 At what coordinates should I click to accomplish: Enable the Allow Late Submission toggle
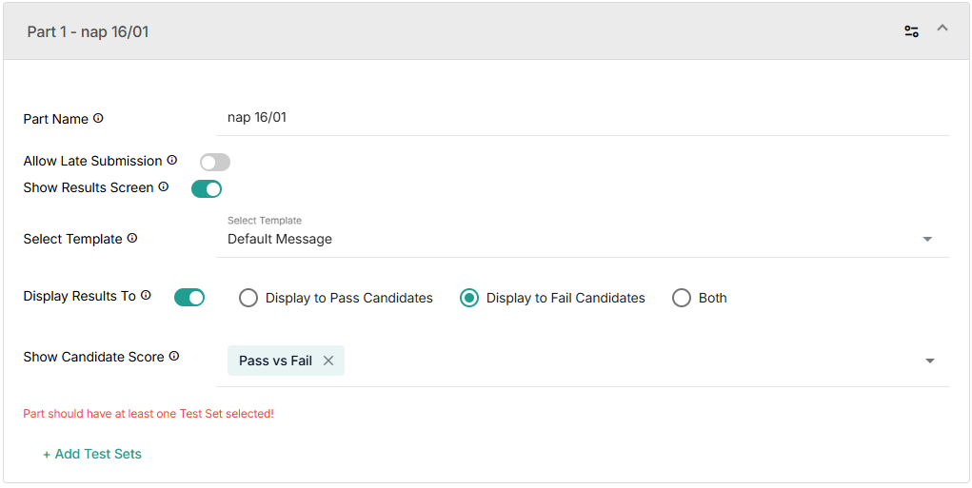(215, 163)
